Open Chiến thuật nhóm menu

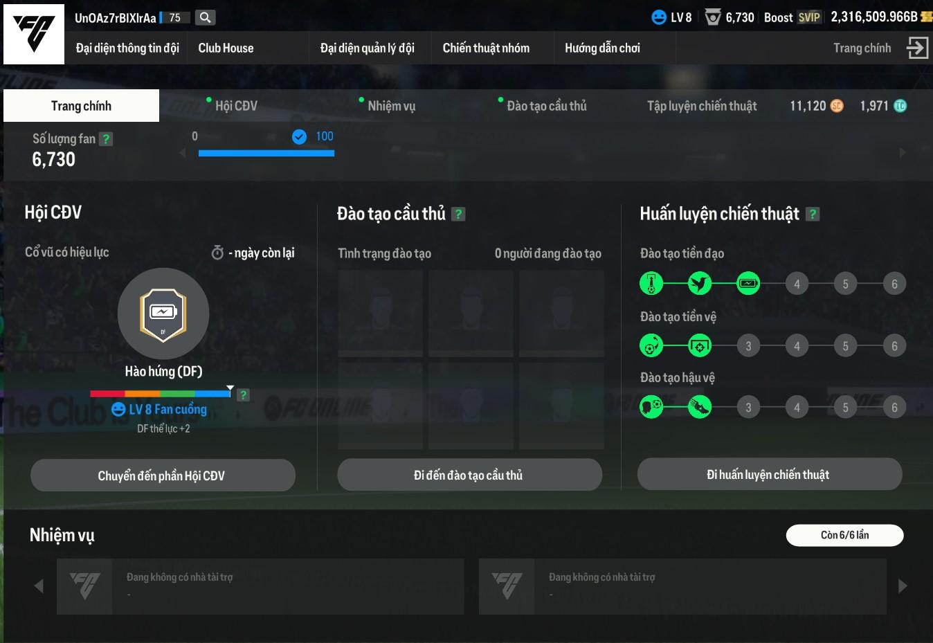coord(486,48)
